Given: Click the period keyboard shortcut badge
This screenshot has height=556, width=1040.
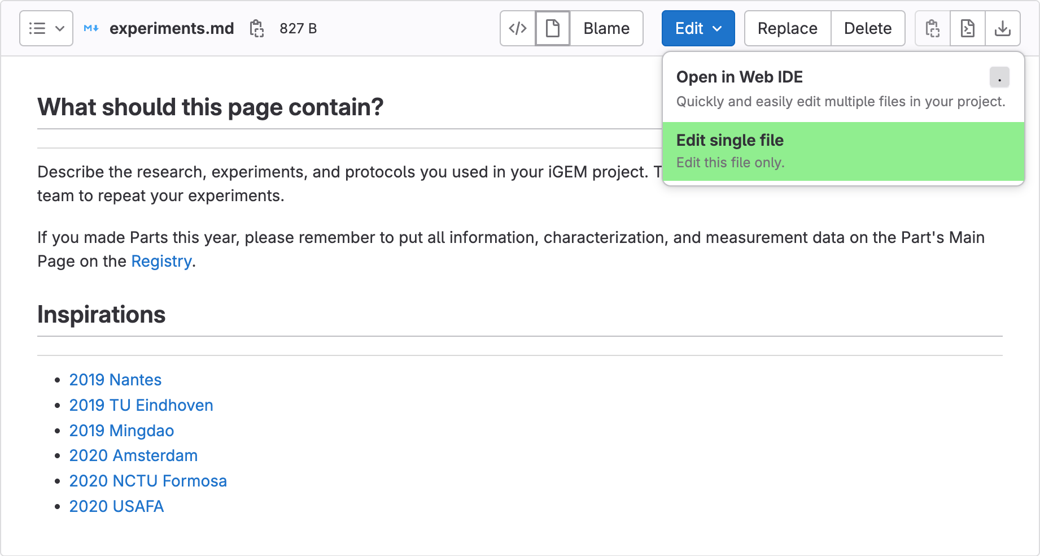Looking at the screenshot, I should [999, 77].
